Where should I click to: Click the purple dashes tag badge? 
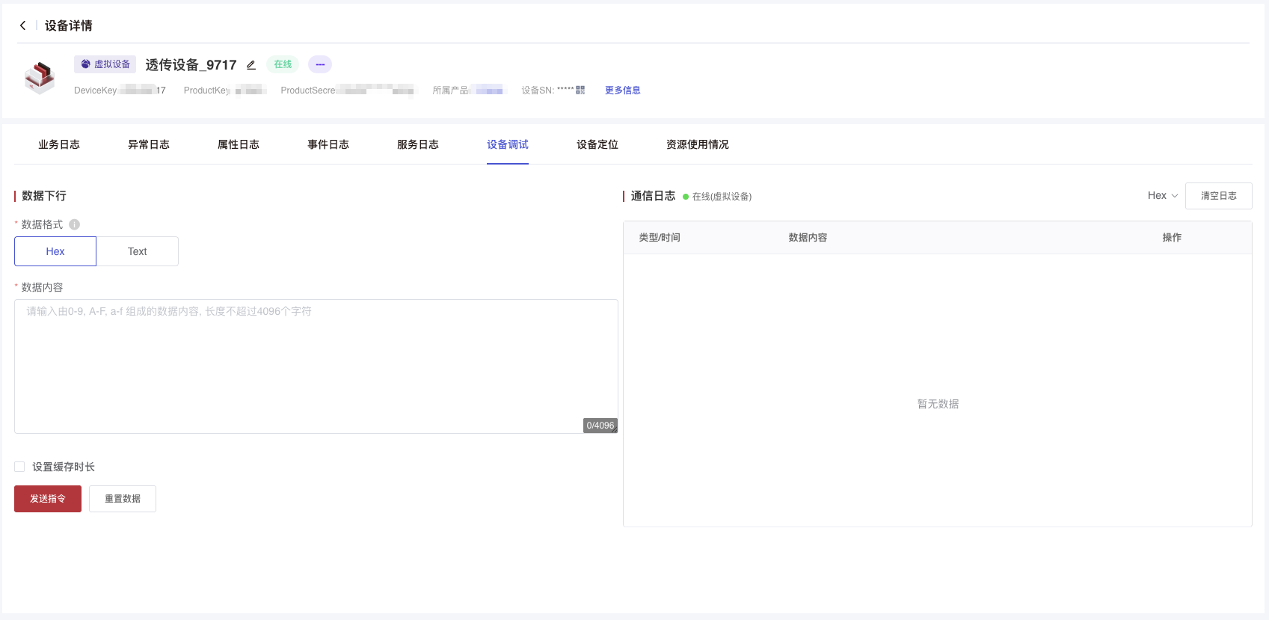tap(320, 64)
